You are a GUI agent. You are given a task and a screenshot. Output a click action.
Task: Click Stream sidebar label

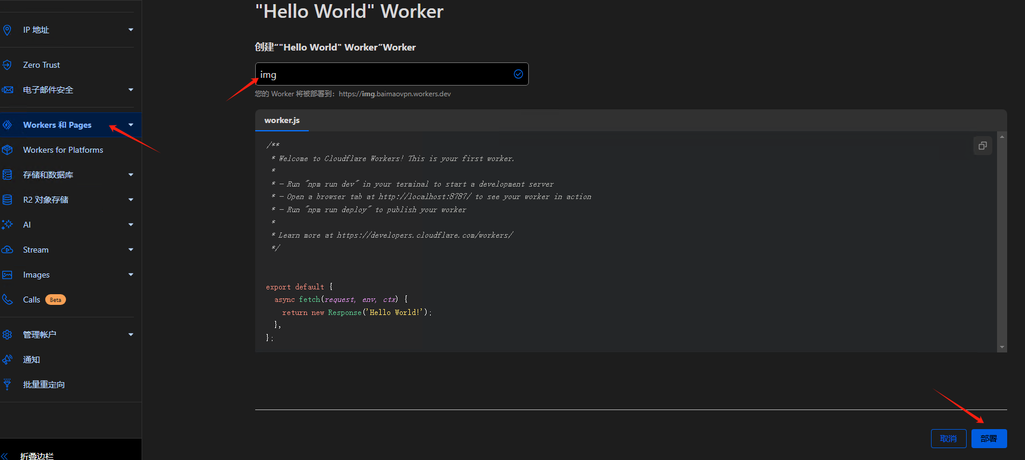click(x=36, y=250)
